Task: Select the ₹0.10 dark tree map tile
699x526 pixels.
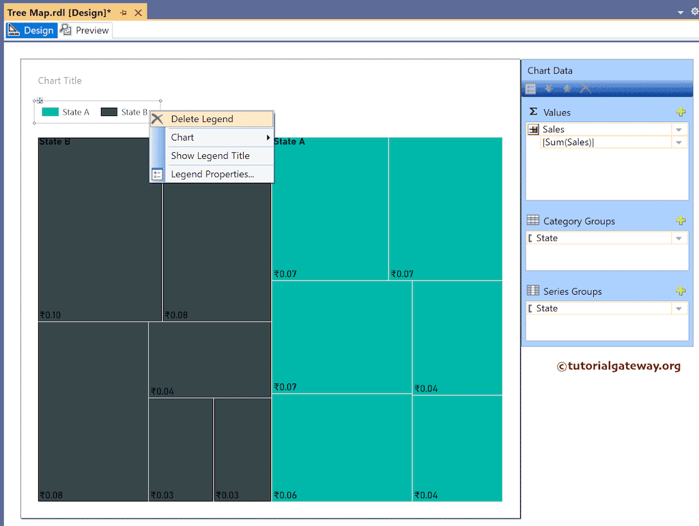Action: pos(100,229)
